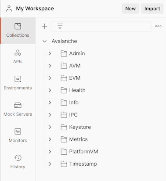Click the Import button

[x=152, y=9]
